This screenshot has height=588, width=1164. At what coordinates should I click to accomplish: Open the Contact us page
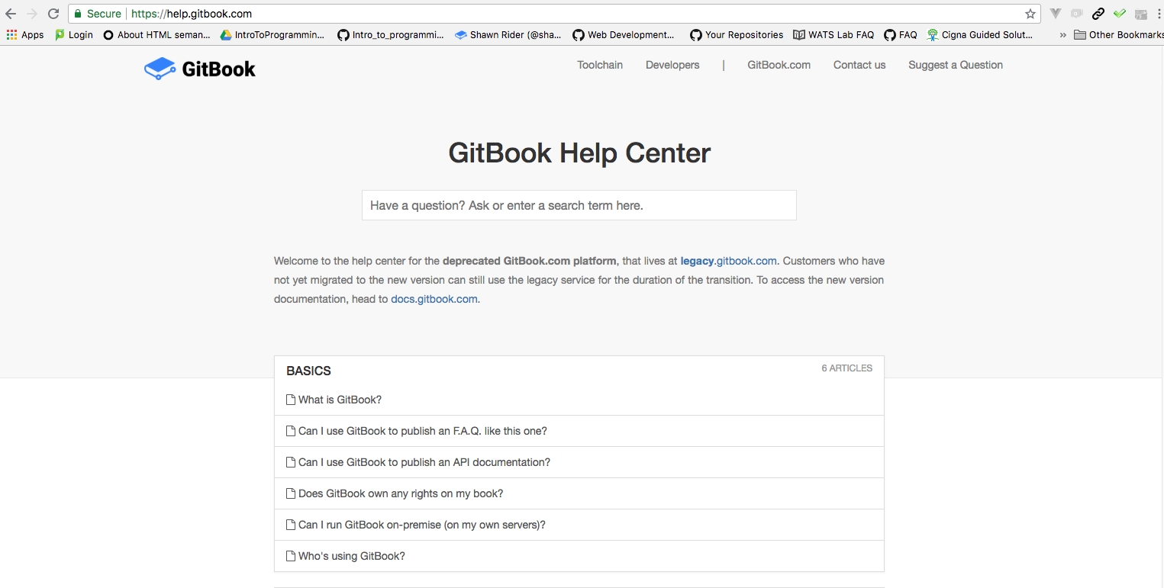click(x=859, y=65)
